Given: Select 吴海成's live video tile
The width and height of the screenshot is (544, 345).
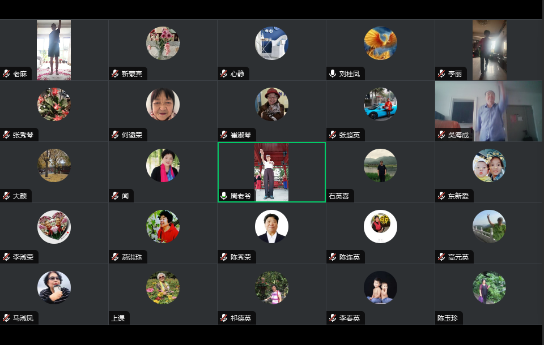Looking at the screenshot, I should point(488,111).
